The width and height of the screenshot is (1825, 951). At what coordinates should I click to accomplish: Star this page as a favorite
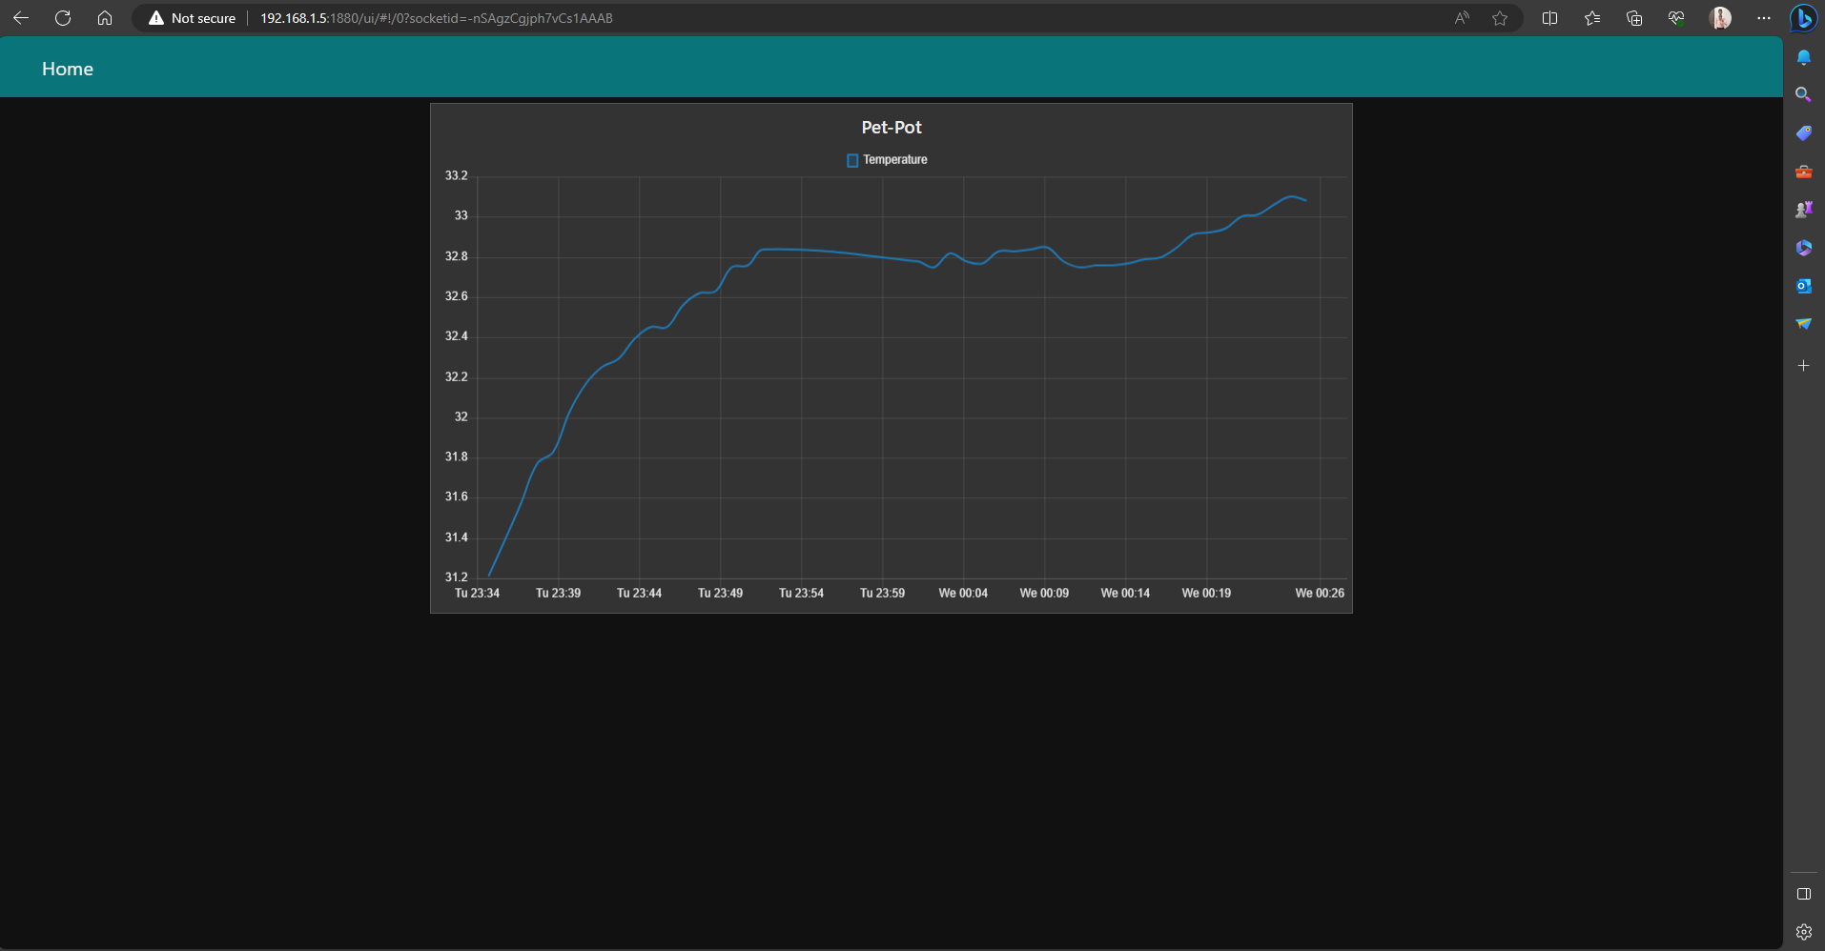point(1502,17)
